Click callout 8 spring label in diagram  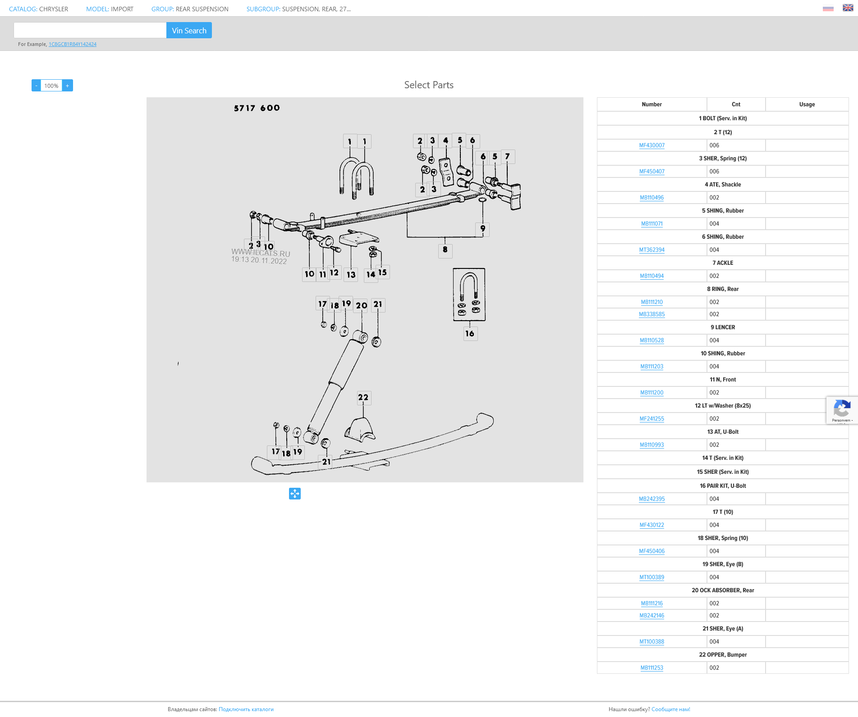pyautogui.click(x=445, y=250)
